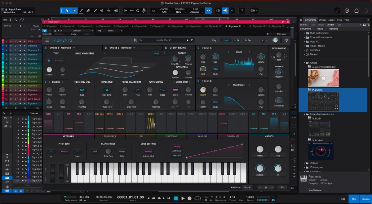The width and height of the screenshot is (372, 204).
Task: Select the Augmented STRINGS thumbnail
Action: point(323,78)
